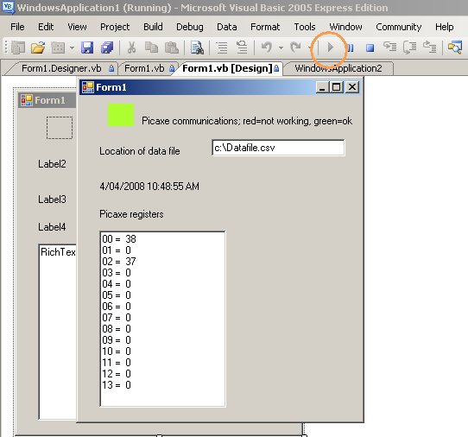This screenshot has height=437, width=468.
Task: Click the Step Over icon
Action: [410, 47]
